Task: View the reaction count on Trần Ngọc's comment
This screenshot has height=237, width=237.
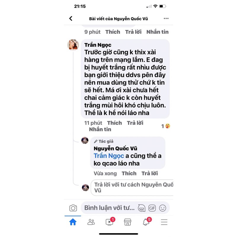Action: [166, 126]
